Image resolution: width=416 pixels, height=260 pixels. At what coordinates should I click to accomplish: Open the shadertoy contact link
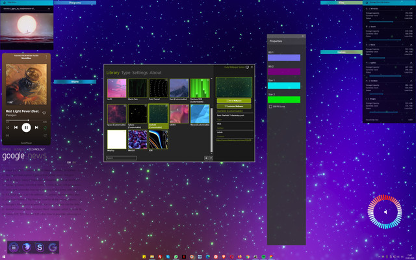point(233,140)
